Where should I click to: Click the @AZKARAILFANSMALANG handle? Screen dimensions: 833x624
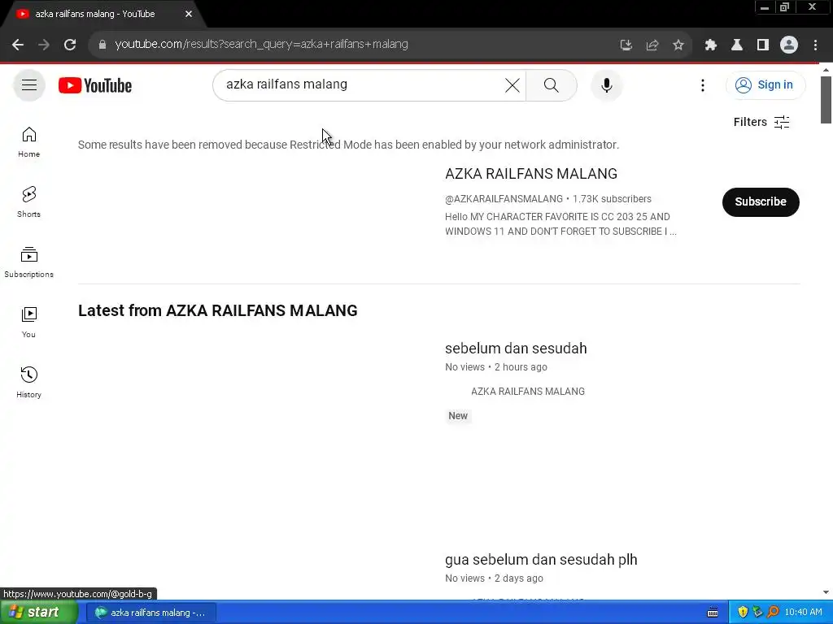(x=504, y=199)
